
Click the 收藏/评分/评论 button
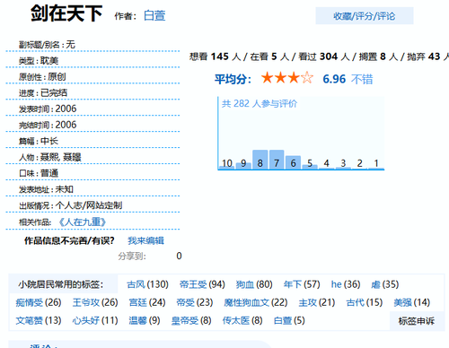pos(365,16)
